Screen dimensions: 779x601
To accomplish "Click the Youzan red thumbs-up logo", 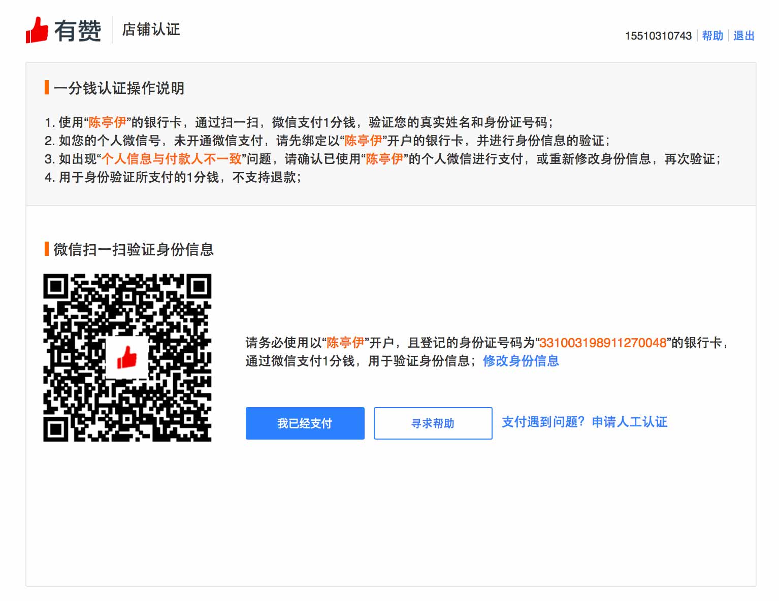I will (37, 30).
